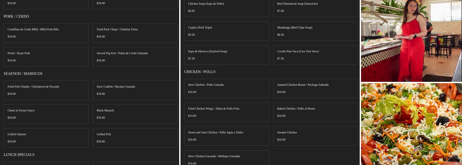The image size is (462, 165).
Task: Click the $18.00 price under Fried Fish Chunks
Action: click(12, 94)
